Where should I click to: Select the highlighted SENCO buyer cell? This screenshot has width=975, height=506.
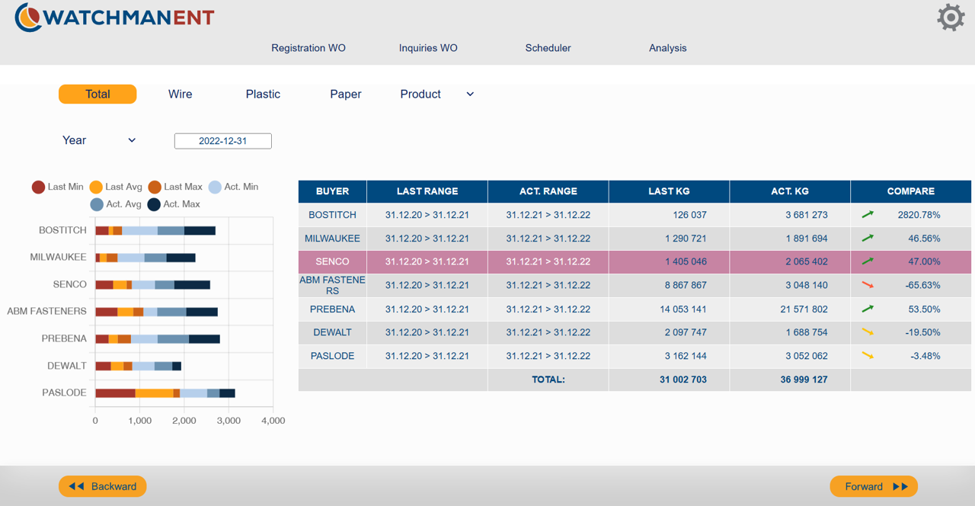tap(332, 261)
